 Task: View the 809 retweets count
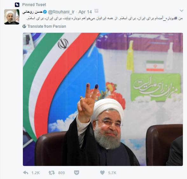coord(61,173)
